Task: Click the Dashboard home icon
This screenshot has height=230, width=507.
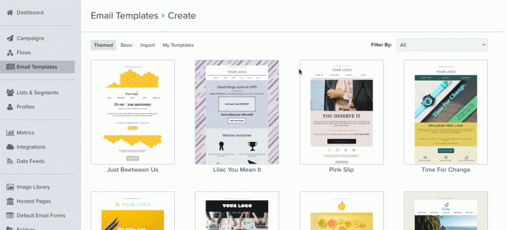Action: point(10,13)
